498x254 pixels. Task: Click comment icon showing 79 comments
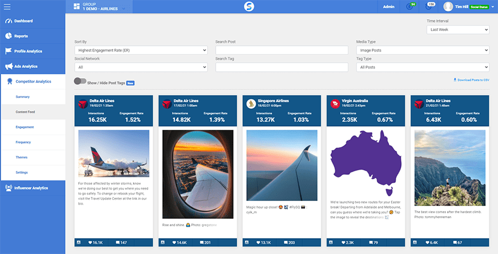[x=371, y=243]
